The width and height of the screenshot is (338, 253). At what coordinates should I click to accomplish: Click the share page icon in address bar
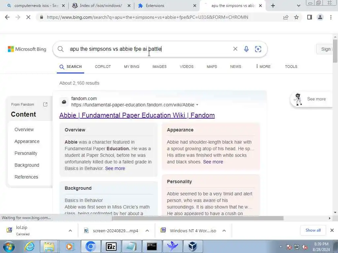[x=286, y=17]
